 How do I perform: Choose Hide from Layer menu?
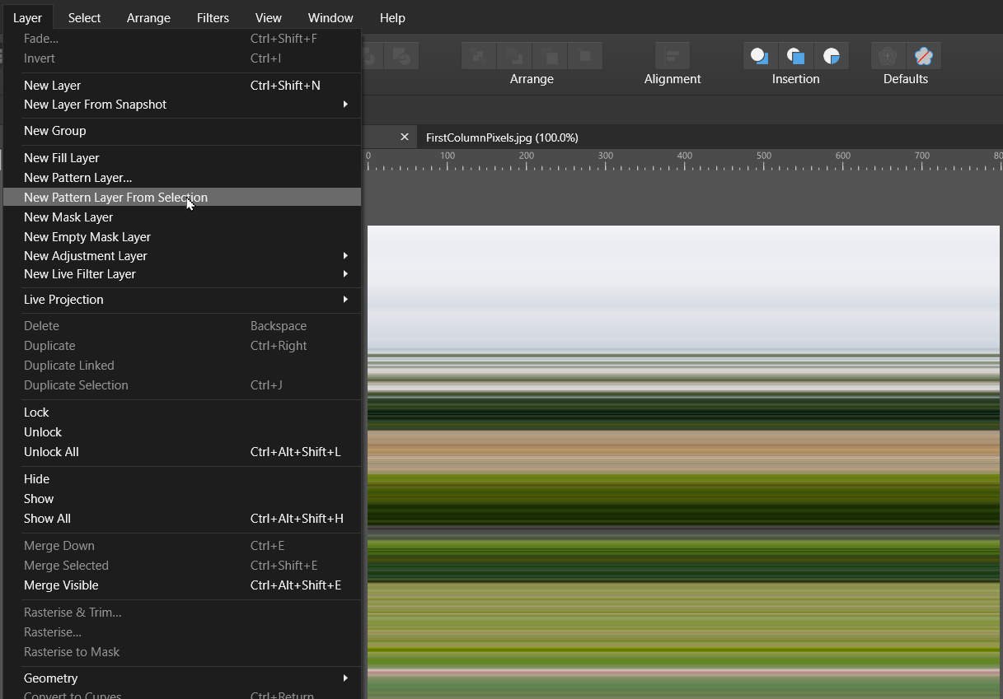coord(182,479)
